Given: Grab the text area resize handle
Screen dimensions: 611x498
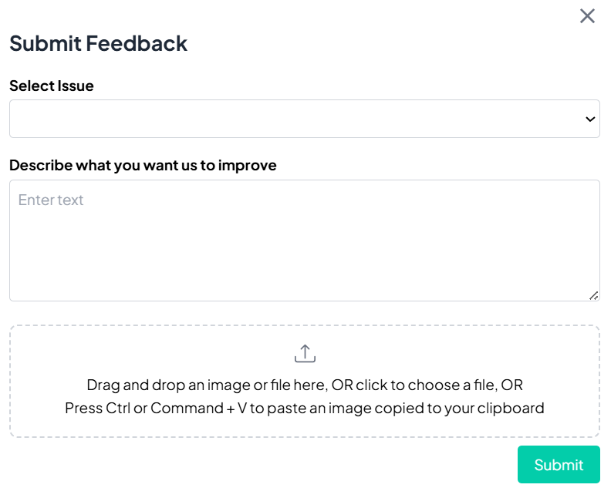Looking at the screenshot, I should point(593,294).
